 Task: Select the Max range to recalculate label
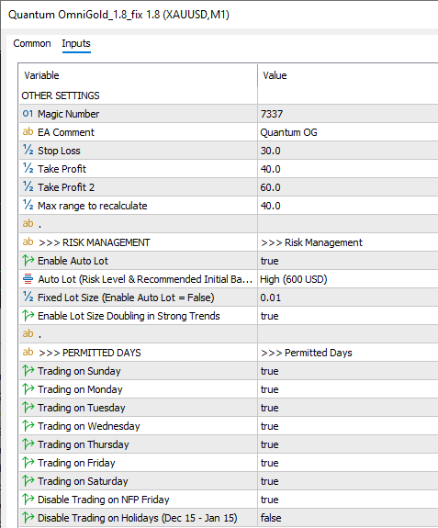tap(92, 206)
